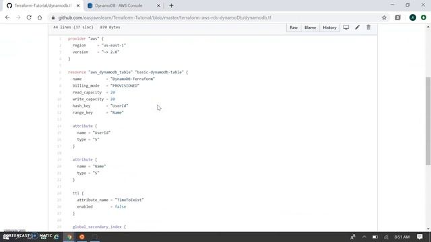Focus the github.com address bar
The width and height of the screenshot is (431, 242).
click(214, 17)
